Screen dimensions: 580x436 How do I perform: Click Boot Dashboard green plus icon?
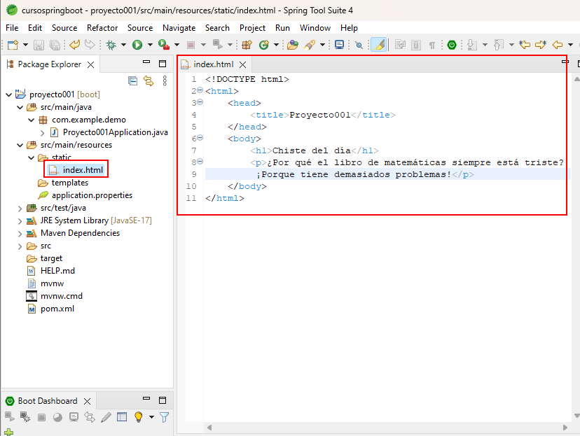coord(9,433)
